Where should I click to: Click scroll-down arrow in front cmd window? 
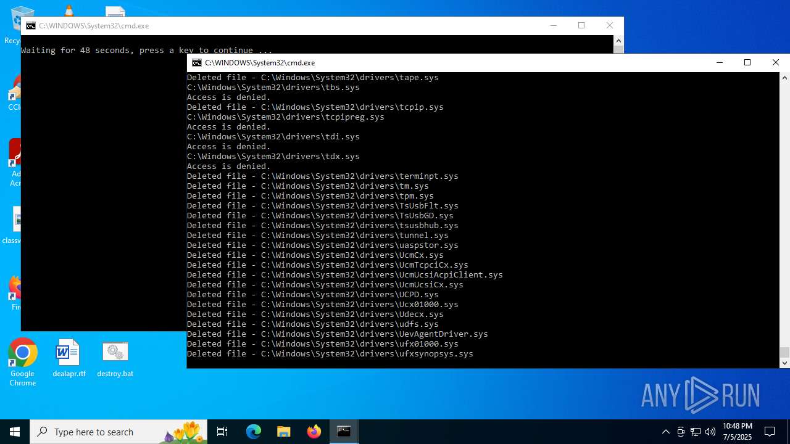(784, 363)
